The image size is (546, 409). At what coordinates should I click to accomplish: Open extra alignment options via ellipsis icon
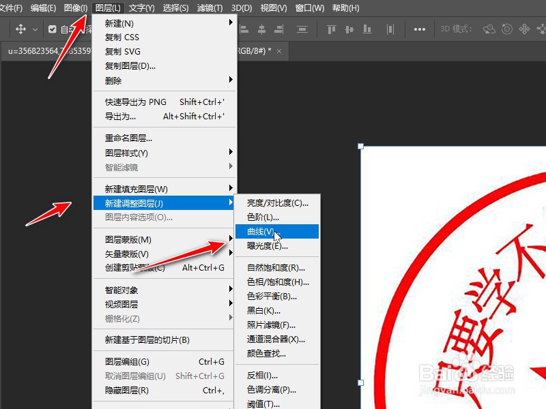(419, 29)
